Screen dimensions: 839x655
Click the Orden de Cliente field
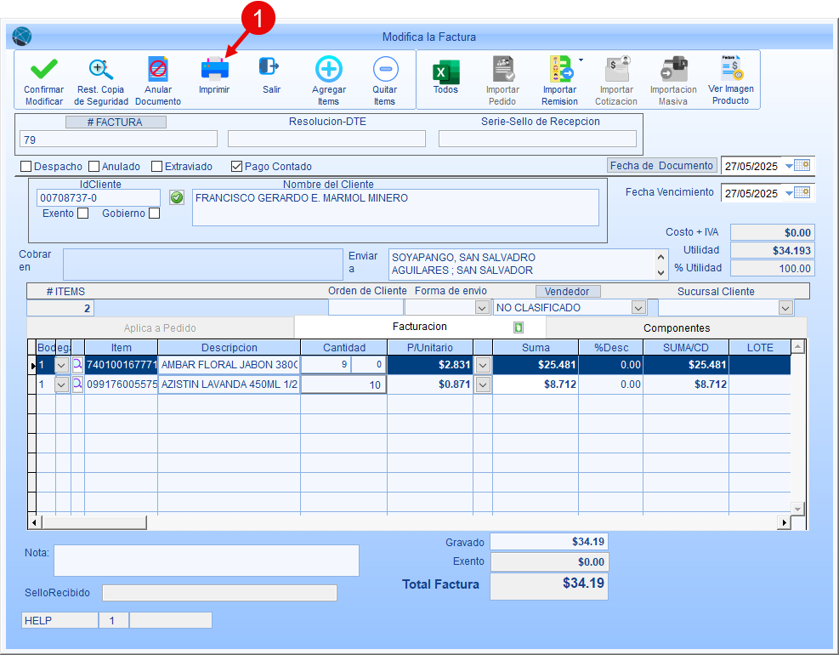(366, 307)
